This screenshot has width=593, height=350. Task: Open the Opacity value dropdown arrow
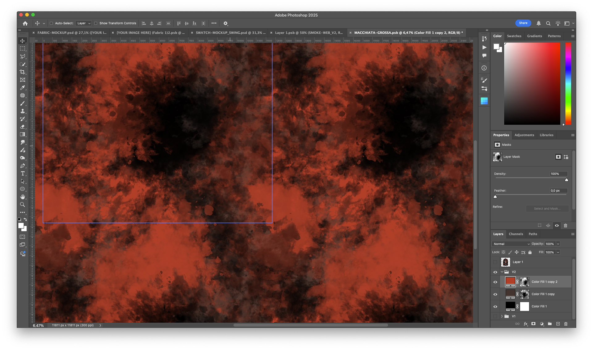pyautogui.click(x=558, y=244)
